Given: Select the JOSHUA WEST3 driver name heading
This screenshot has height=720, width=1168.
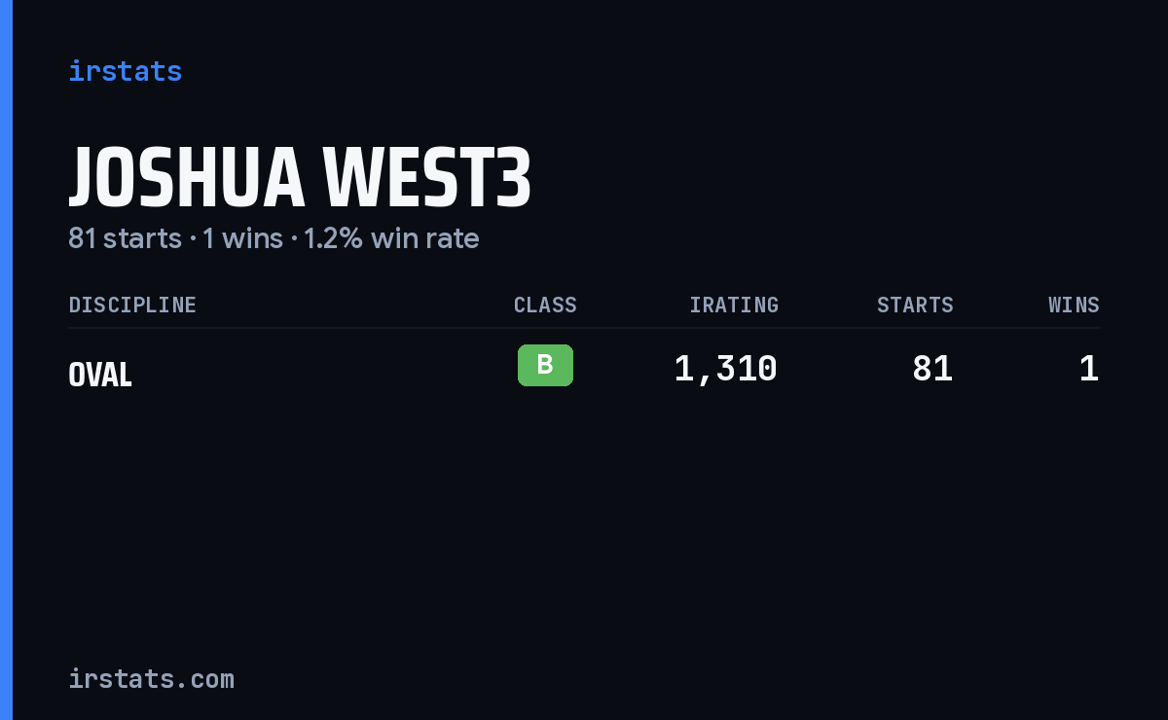Looking at the screenshot, I should coord(300,177).
